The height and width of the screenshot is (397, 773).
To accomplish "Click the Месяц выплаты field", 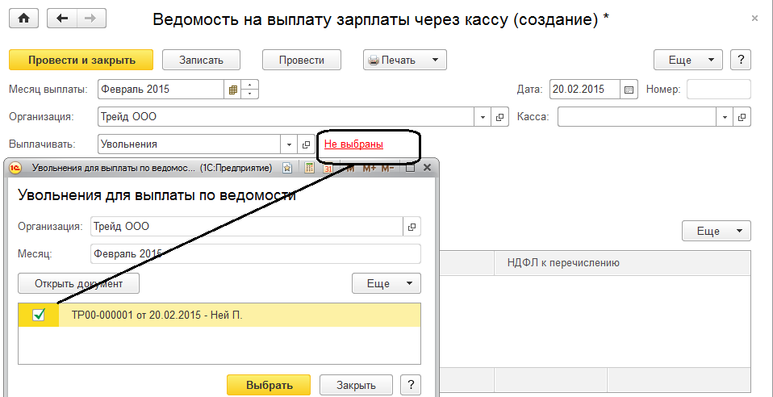I will [162, 90].
